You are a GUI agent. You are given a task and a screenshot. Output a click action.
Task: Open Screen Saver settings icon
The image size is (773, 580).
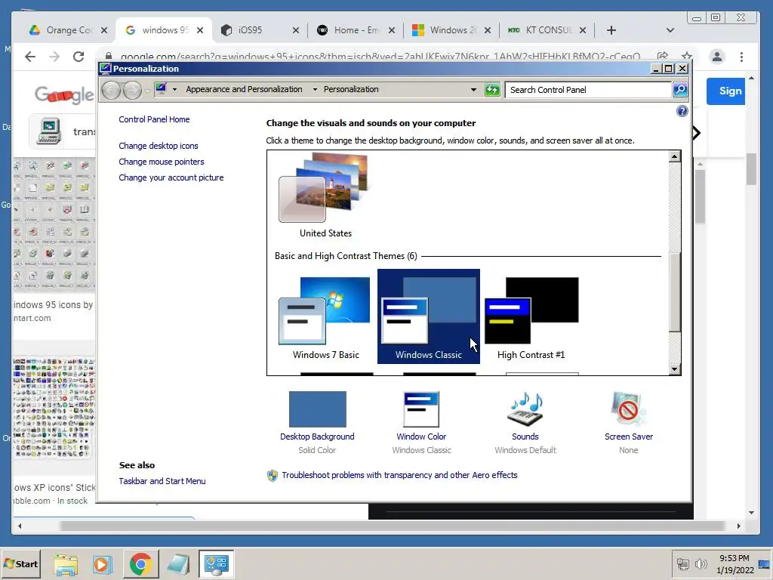point(628,409)
